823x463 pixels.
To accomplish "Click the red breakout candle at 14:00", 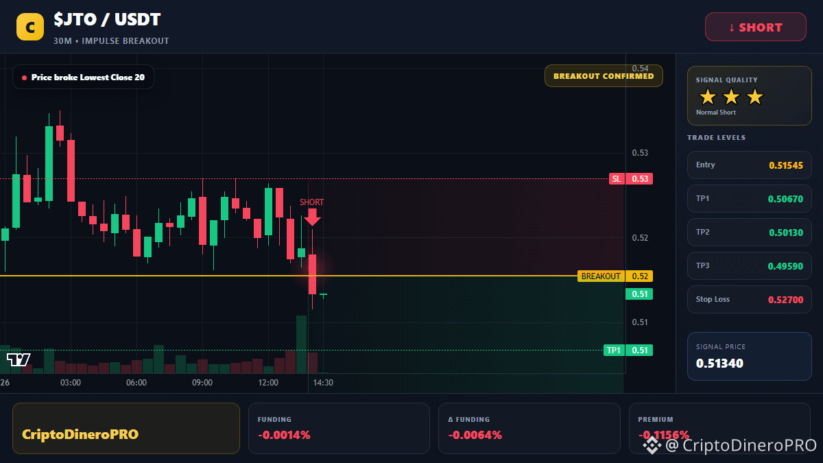I will (312, 274).
